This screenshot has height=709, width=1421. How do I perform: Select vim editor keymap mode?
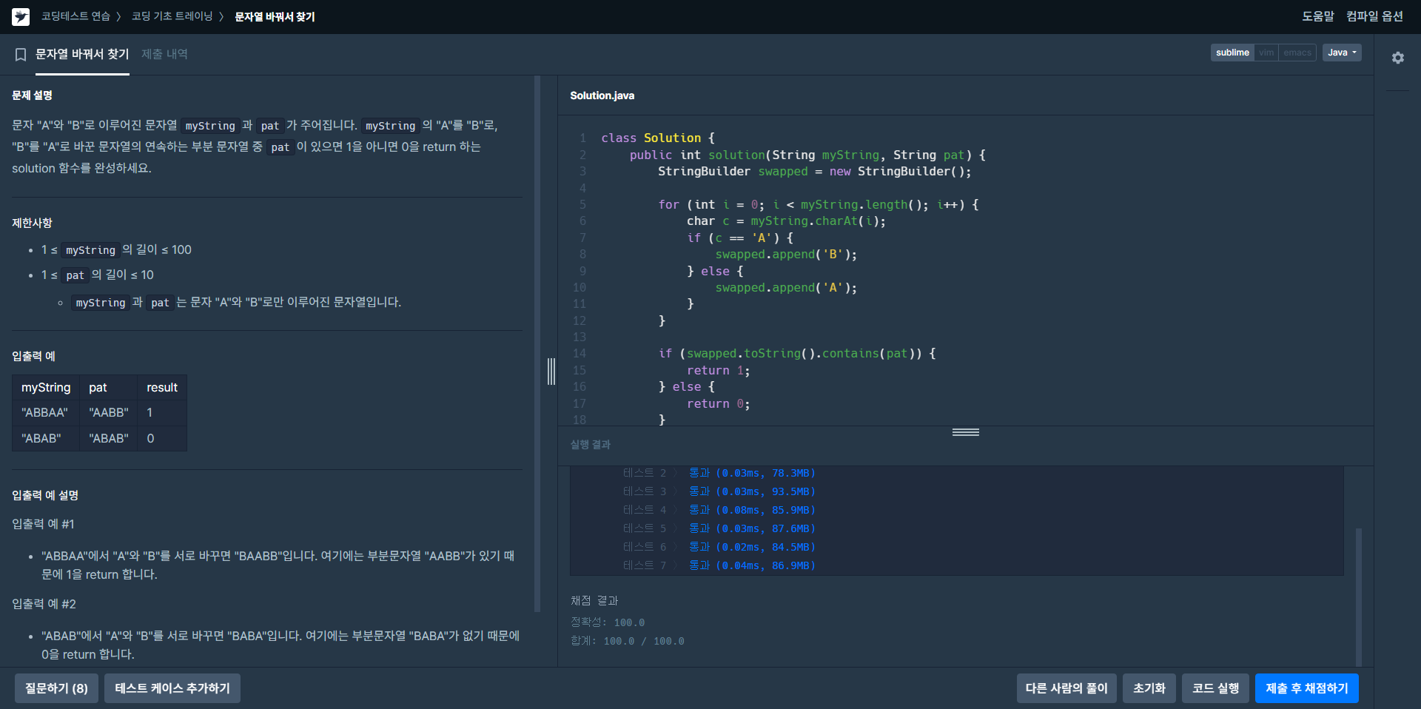1266,53
